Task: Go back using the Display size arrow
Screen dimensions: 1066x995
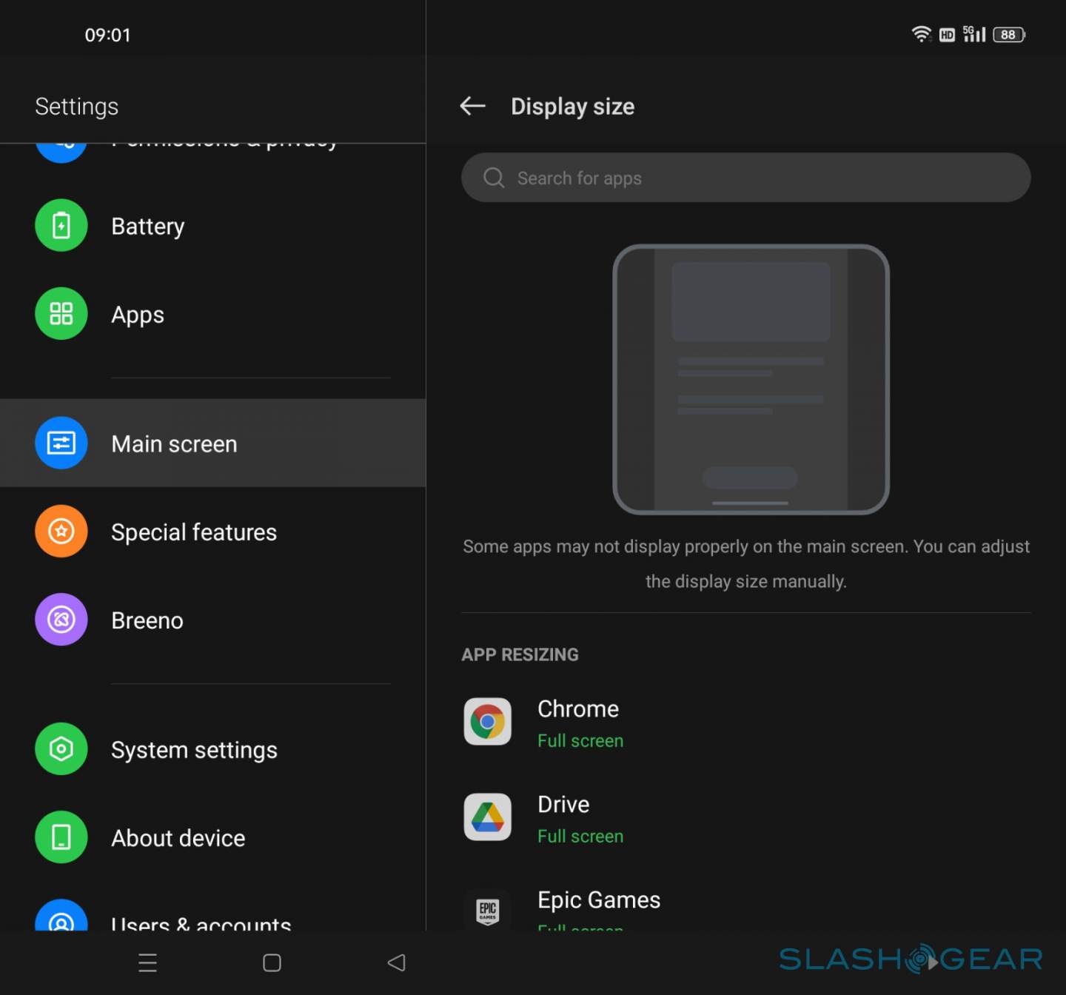Action: point(472,107)
